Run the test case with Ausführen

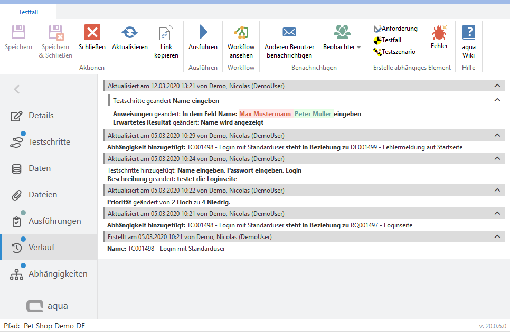click(203, 33)
